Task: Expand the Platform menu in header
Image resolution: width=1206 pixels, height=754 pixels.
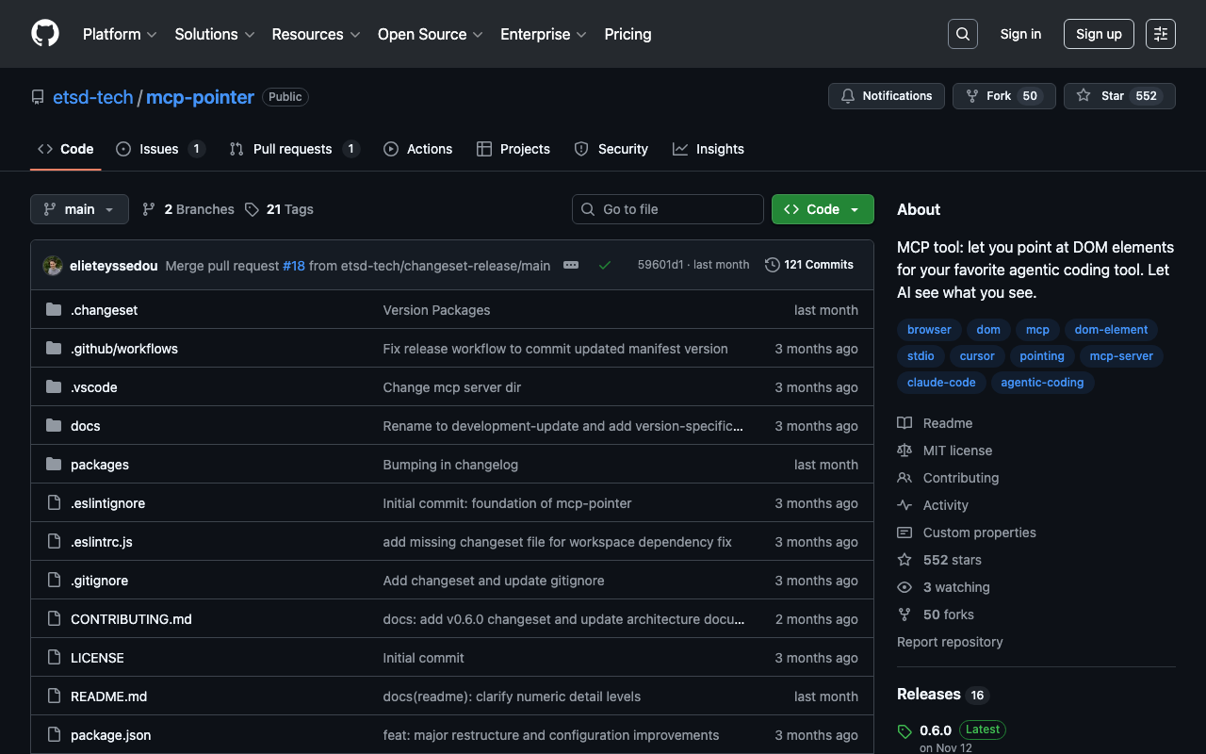Action: pos(120,34)
